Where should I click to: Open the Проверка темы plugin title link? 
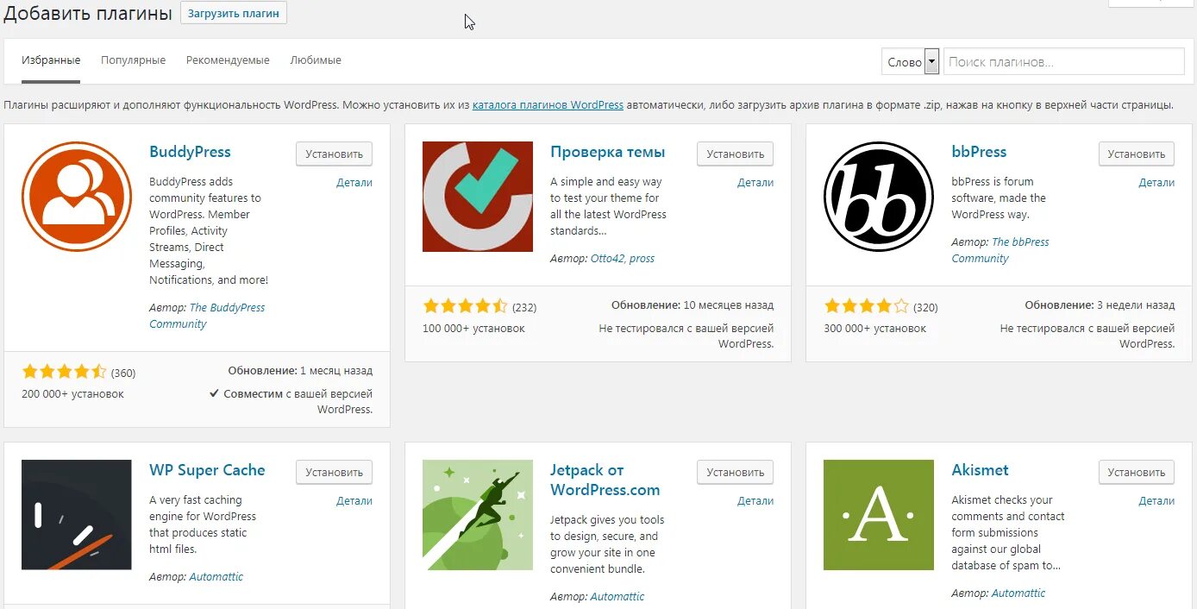pos(608,152)
